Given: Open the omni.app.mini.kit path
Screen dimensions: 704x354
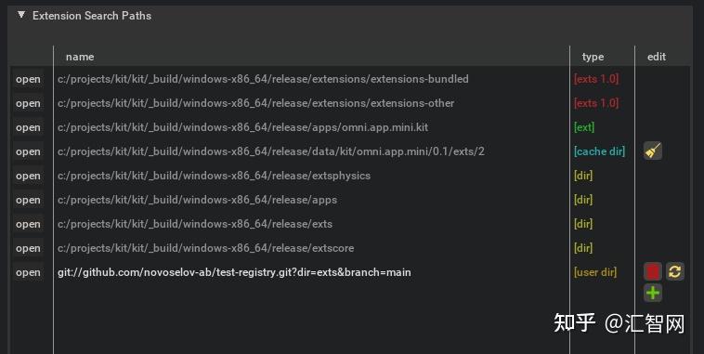Looking at the screenshot, I should [x=28, y=127].
